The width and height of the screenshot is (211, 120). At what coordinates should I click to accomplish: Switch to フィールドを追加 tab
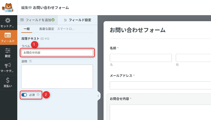37,20
